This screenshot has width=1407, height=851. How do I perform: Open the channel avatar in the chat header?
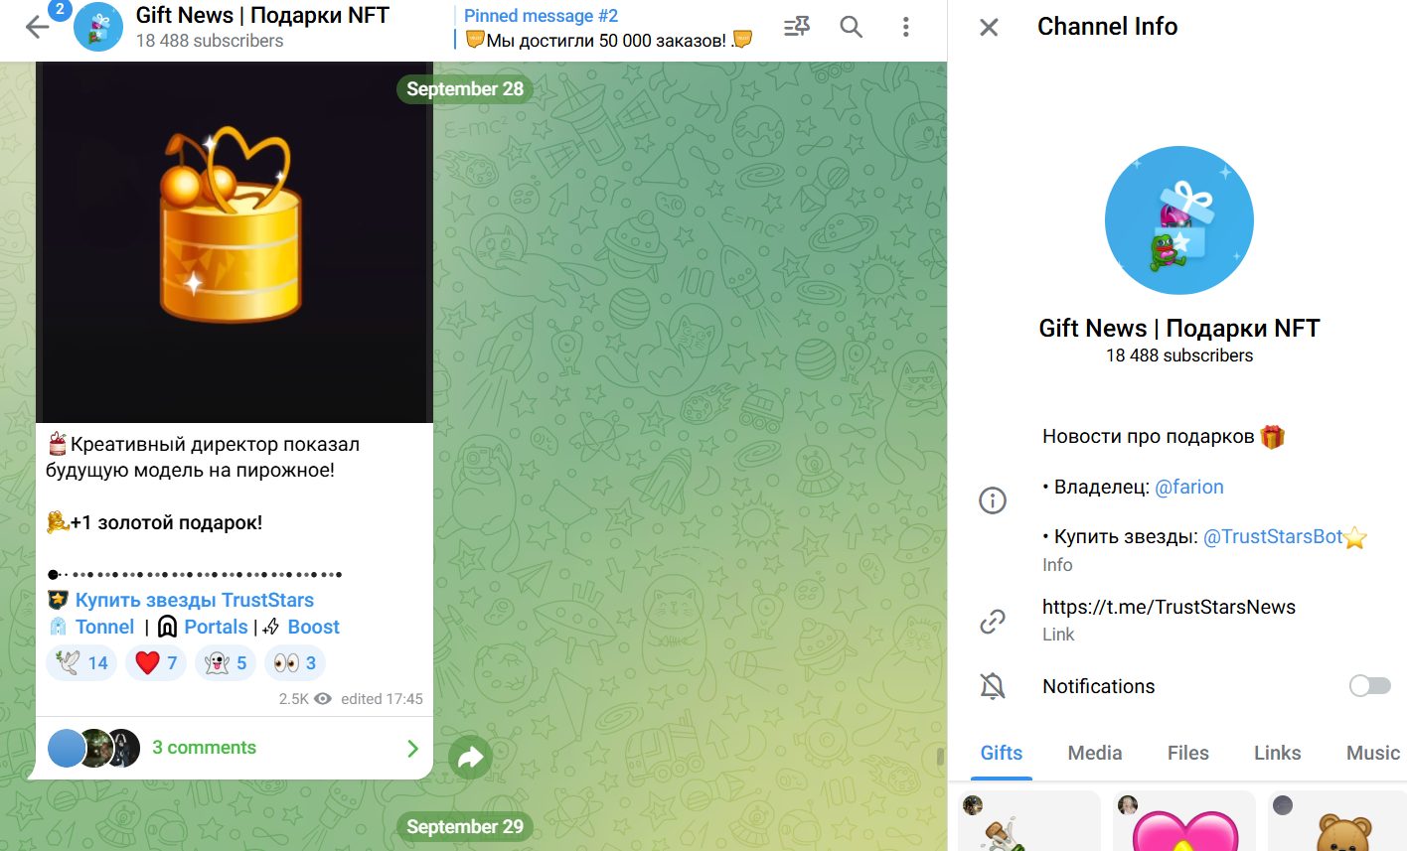[x=98, y=27]
